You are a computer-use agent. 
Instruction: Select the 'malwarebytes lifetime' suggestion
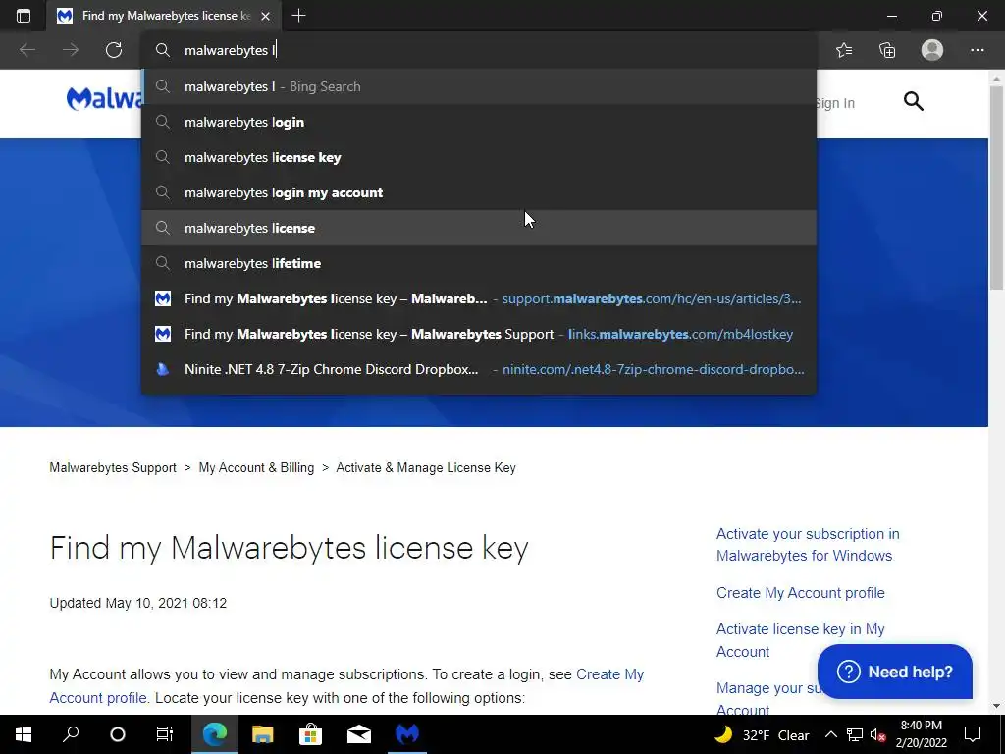coord(479,263)
